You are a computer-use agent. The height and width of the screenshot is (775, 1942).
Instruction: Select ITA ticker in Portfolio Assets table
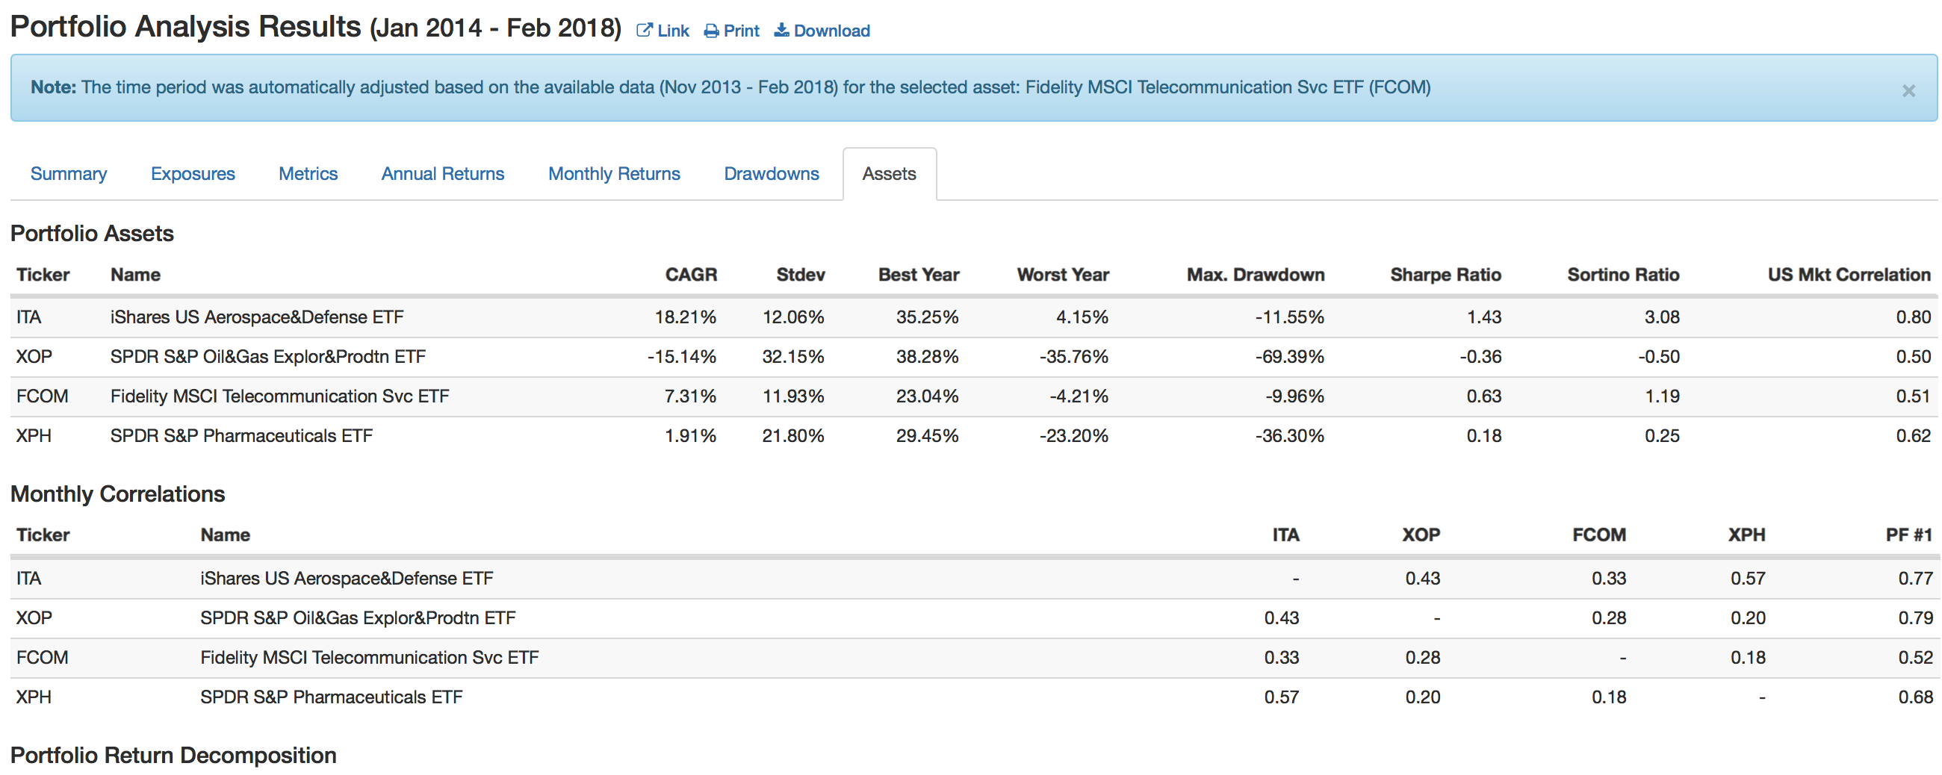28,317
